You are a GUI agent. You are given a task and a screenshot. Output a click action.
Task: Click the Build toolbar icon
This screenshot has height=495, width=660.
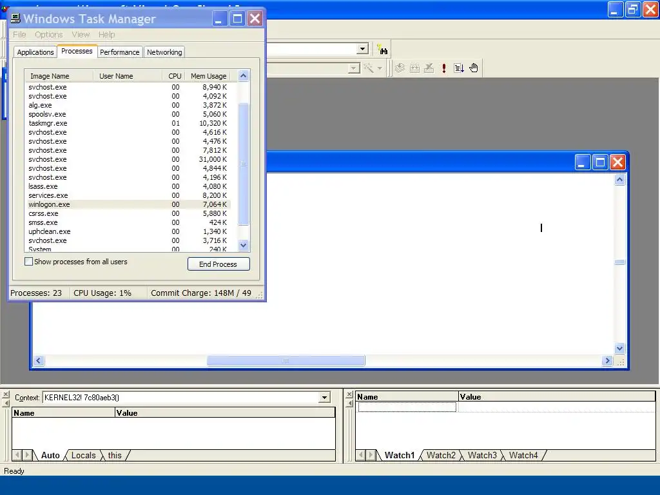point(414,68)
